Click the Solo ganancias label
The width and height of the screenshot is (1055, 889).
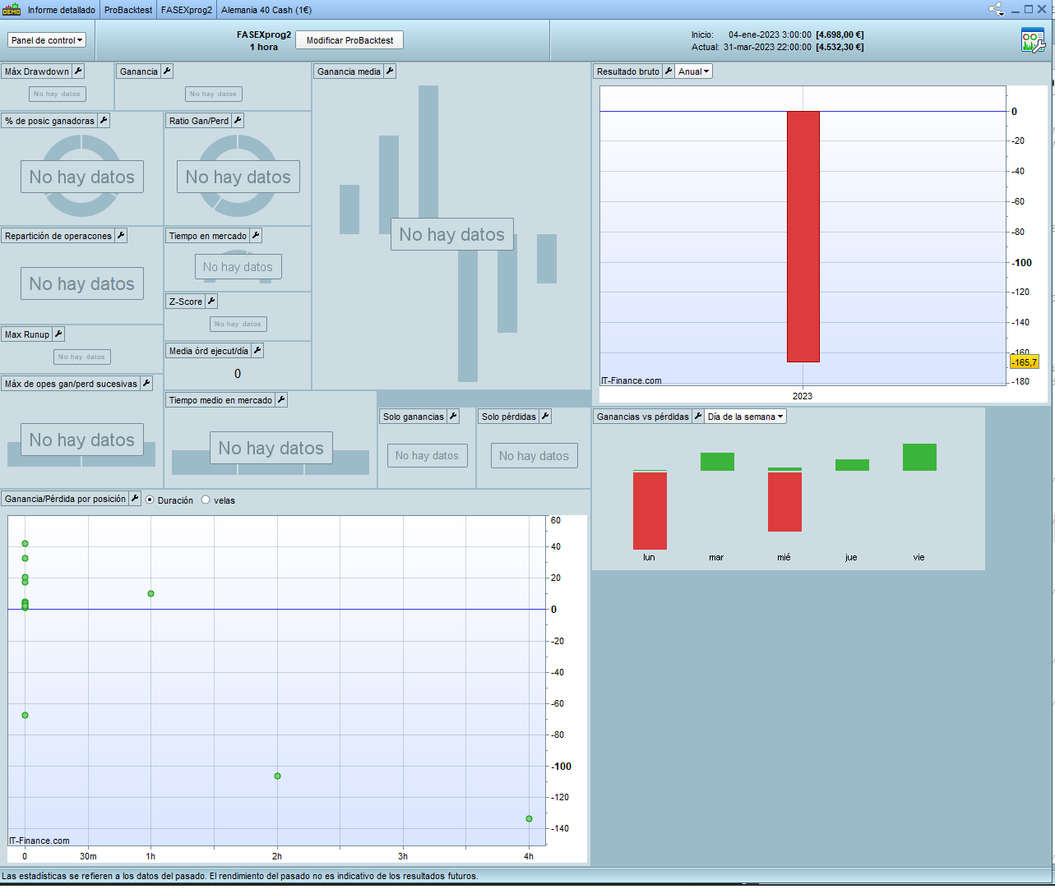click(x=414, y=417)
